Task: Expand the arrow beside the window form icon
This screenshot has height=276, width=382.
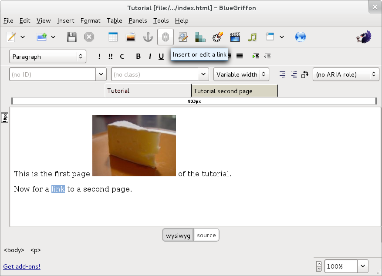Action: click(282, 37)
